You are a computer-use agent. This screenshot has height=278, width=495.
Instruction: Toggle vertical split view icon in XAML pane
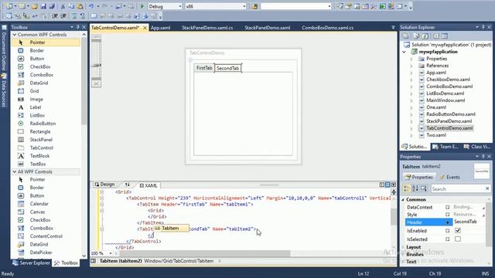pos(381,185)
